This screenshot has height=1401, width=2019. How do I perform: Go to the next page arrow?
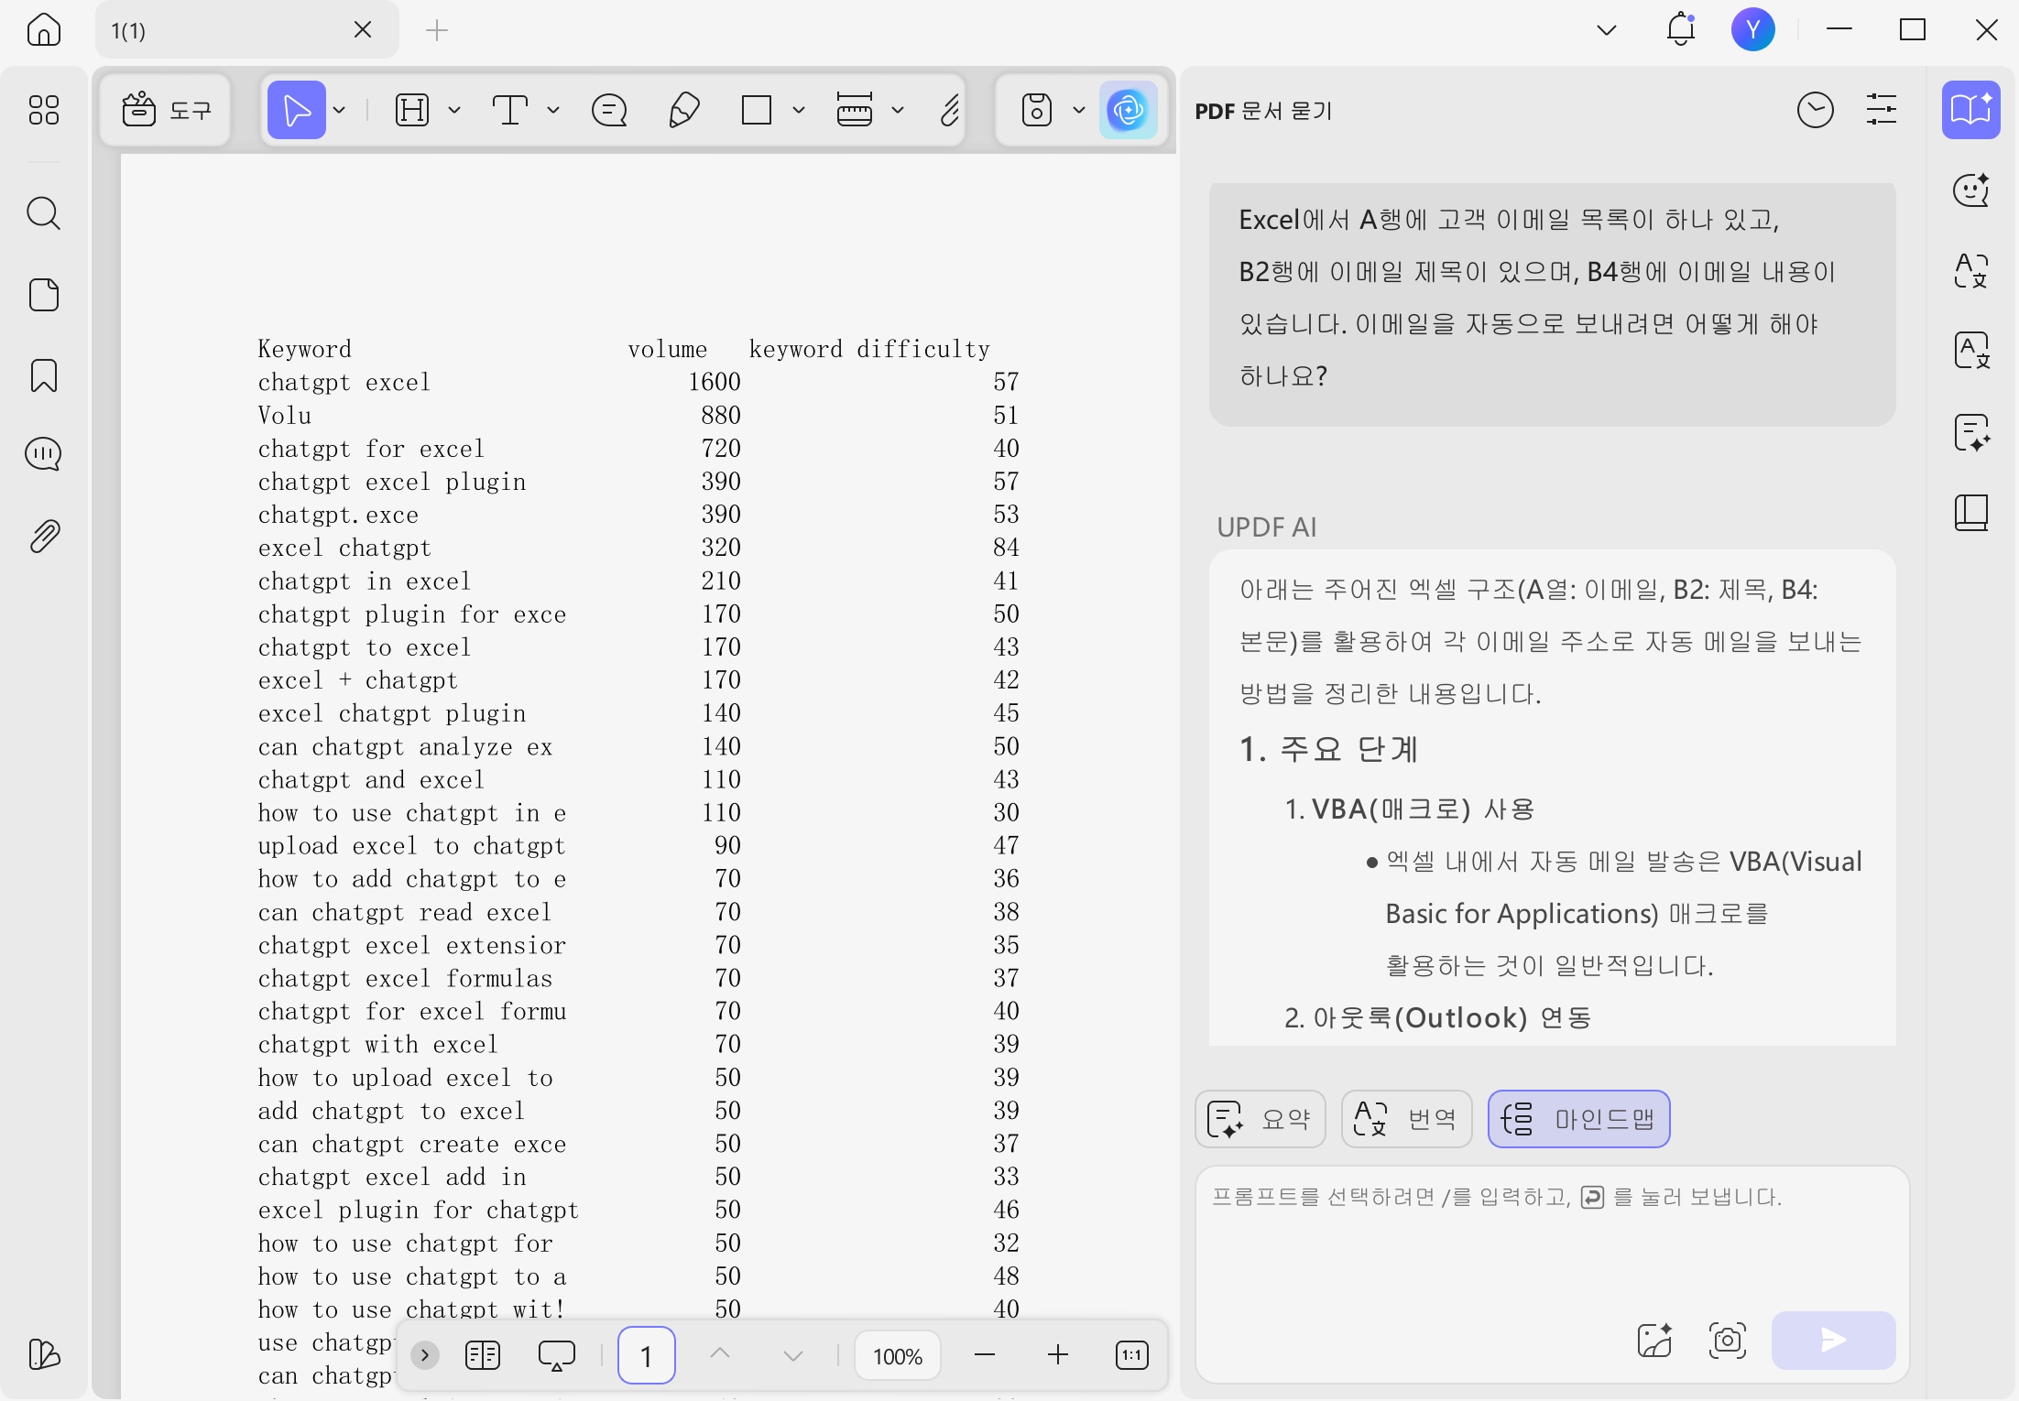[793, 1355]
